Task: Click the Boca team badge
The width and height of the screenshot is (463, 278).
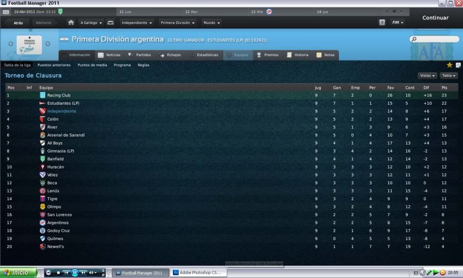Action: point(43,183)
